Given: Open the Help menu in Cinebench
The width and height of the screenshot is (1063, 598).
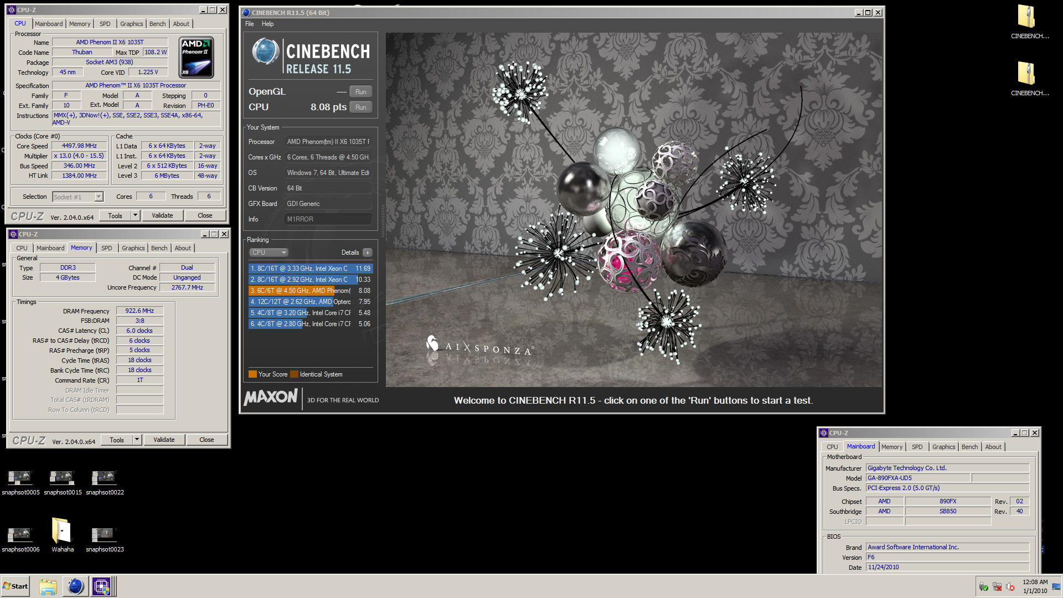Looking at the screenshot, I should pyautogui.click(x=268, y=24).
